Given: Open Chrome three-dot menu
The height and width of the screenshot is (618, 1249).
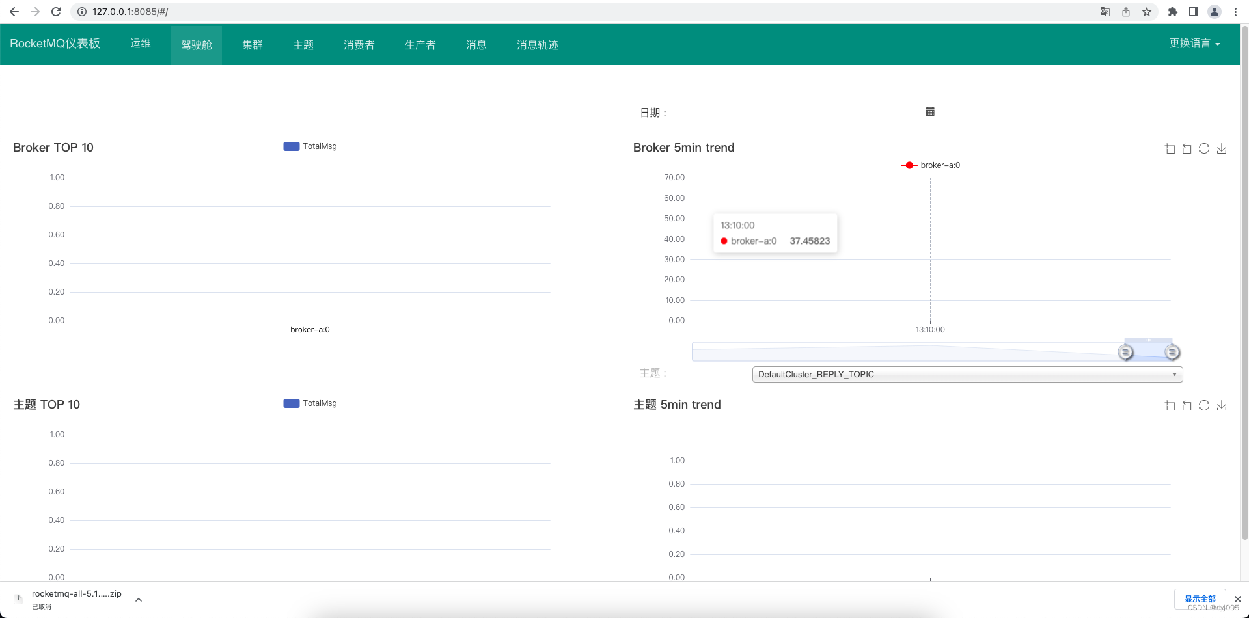Looking at the screenshot, I should pos(1235,12).
